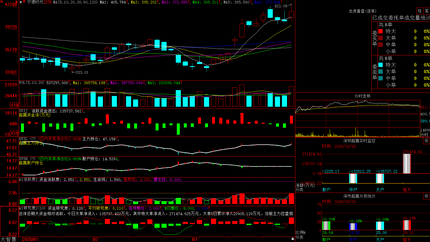Click the teal 中单 swatch under 委卖单

[x=381, y=78]
